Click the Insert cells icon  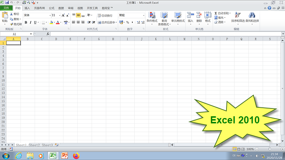(190, 15)
